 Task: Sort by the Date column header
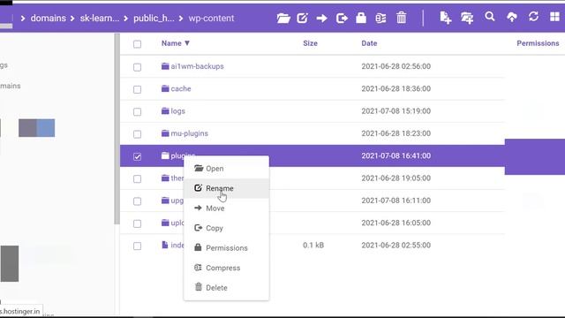coord(369,43)
